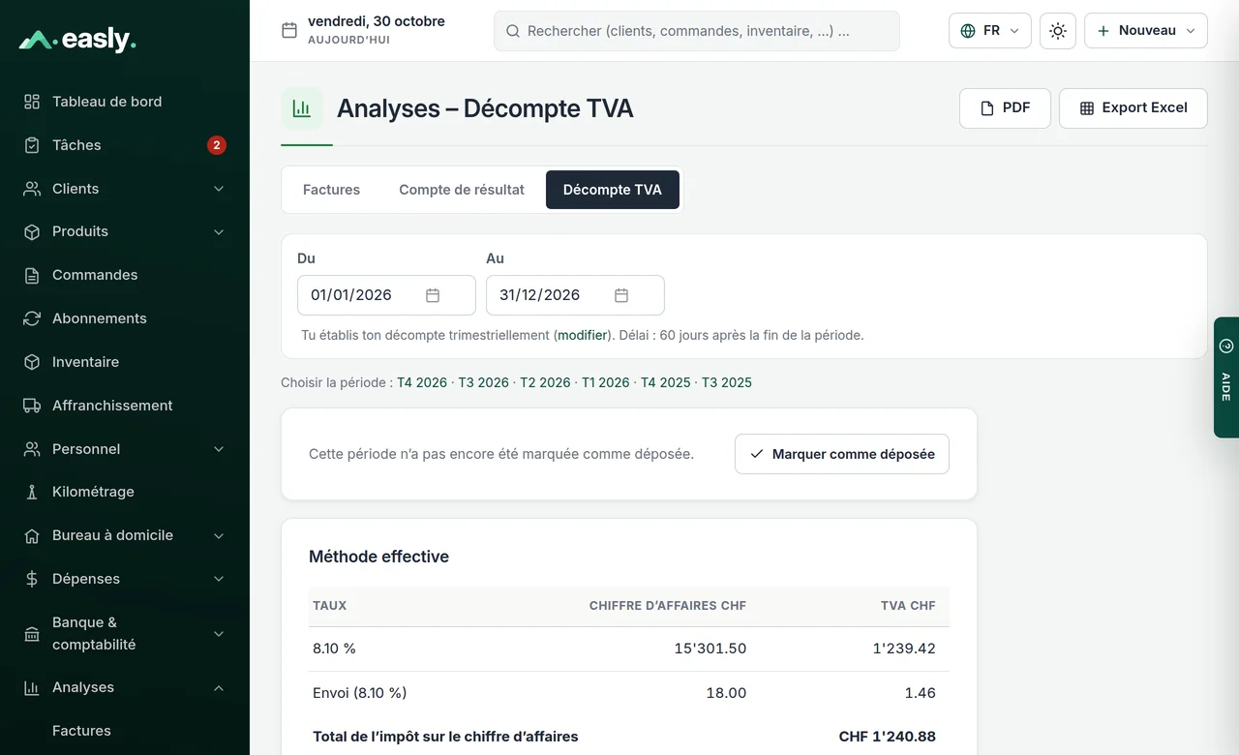Open the AIDE help side tab
Screen dimensions: 1239x755
[1226, 377]
